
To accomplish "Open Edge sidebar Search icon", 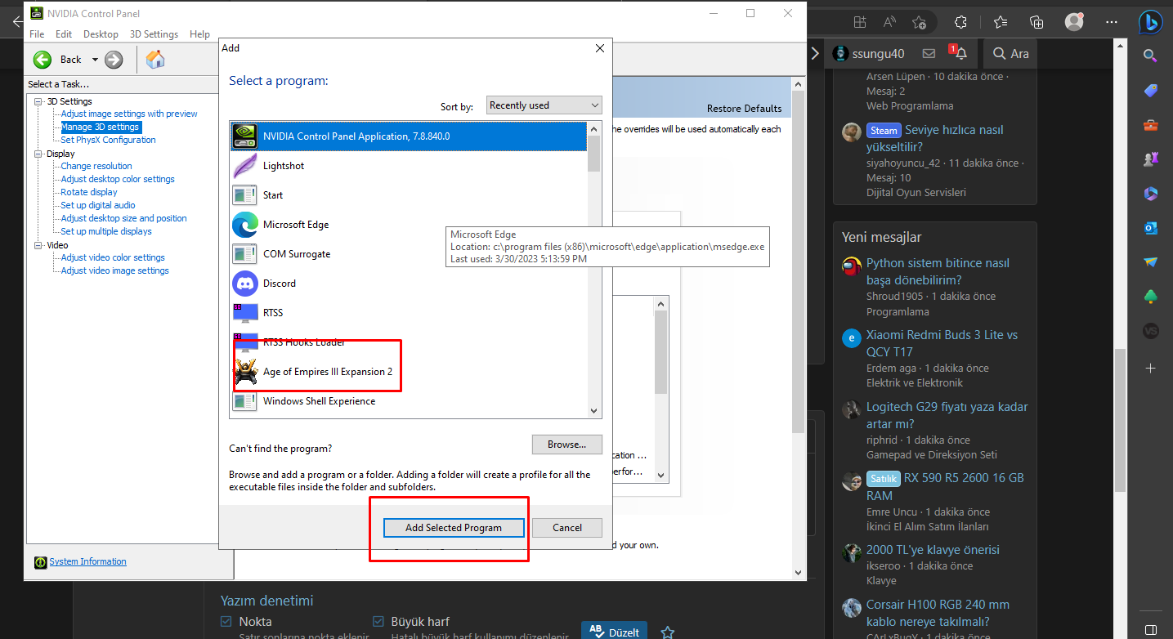I will 1150,56.
